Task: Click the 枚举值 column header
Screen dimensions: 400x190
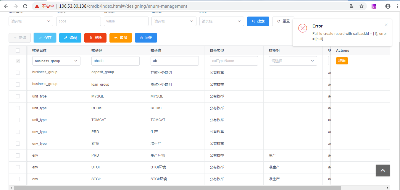Action: tap(156, 51)
